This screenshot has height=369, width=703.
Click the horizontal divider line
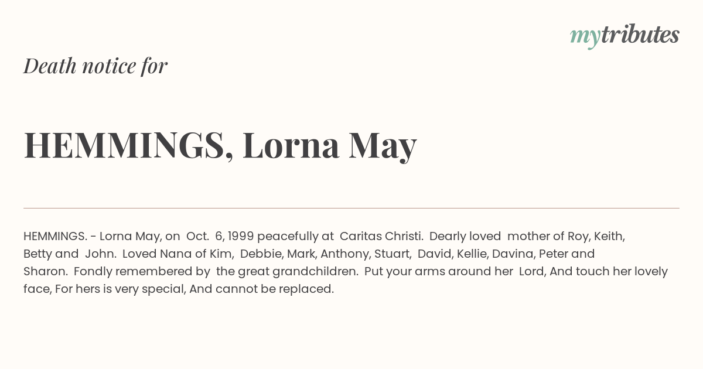[x=351, y=208]
